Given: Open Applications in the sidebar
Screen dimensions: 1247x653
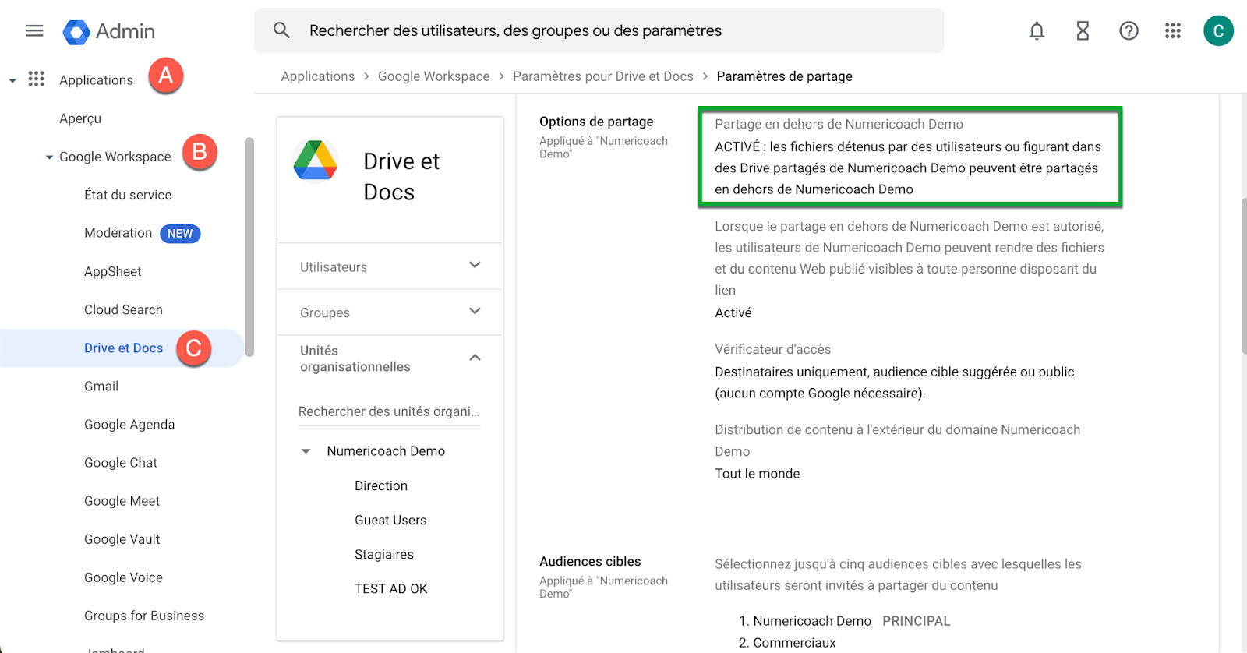Looking at the screenshot, I should [96, 80].
